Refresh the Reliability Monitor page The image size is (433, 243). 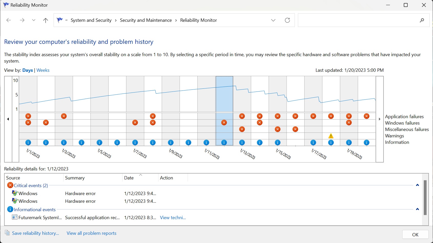point(287,20)
